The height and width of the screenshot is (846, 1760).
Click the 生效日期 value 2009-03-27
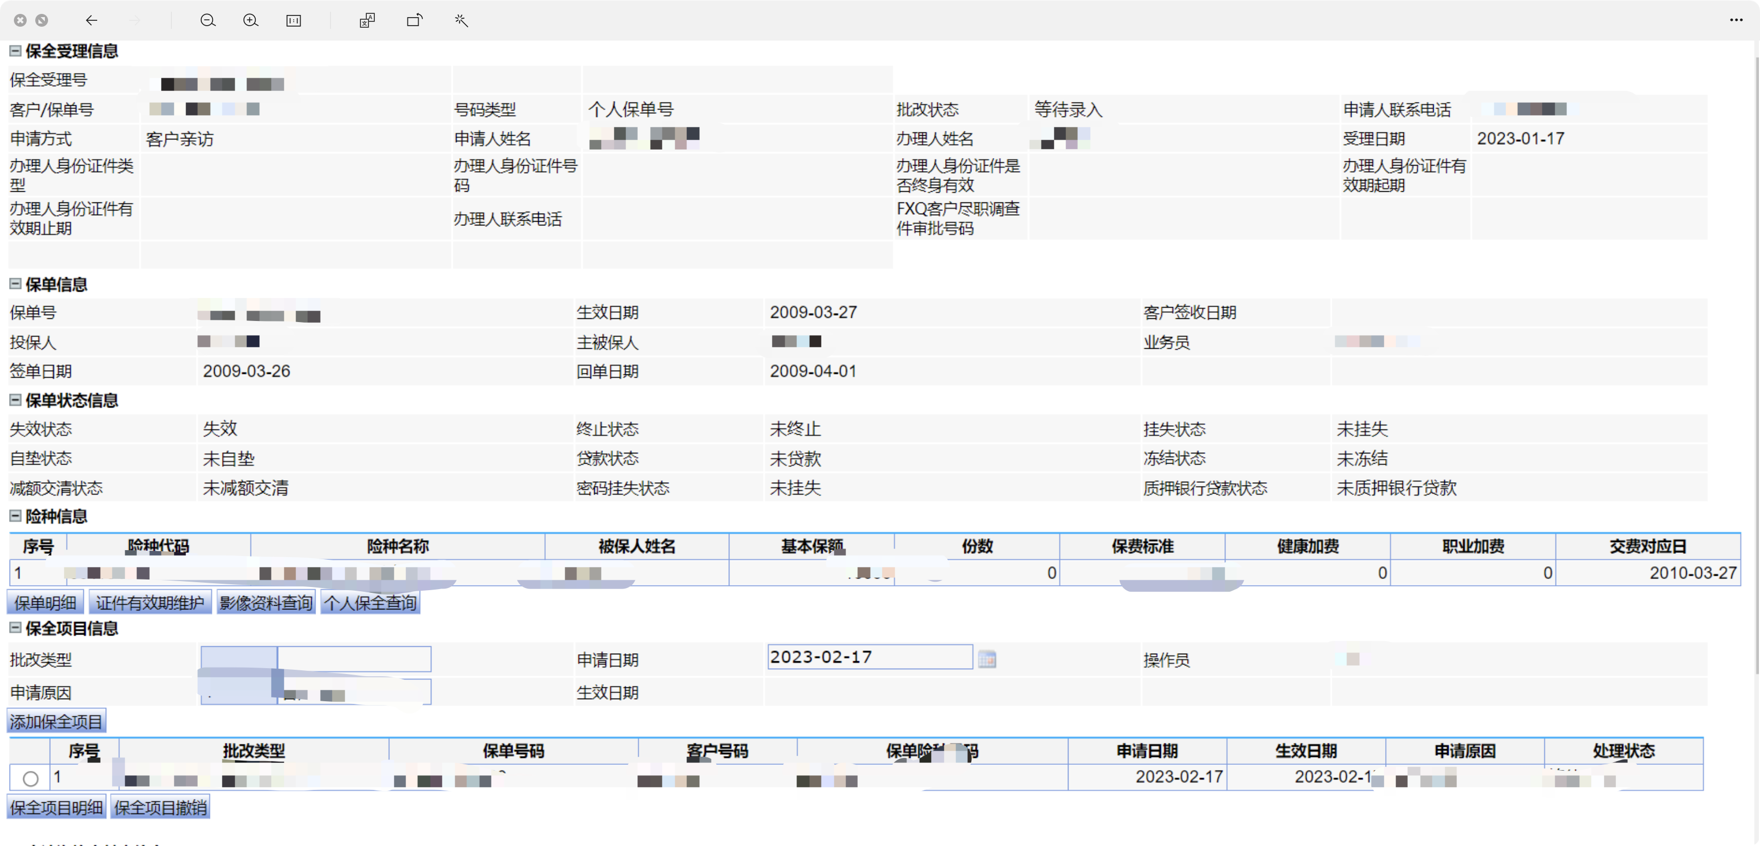click(813, 312)
